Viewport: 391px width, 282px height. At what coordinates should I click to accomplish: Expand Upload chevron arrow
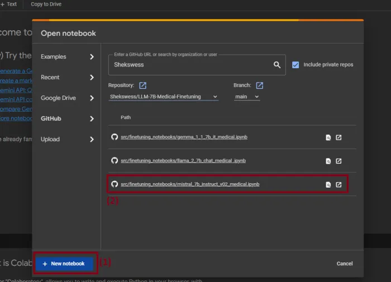coord(92,140)
